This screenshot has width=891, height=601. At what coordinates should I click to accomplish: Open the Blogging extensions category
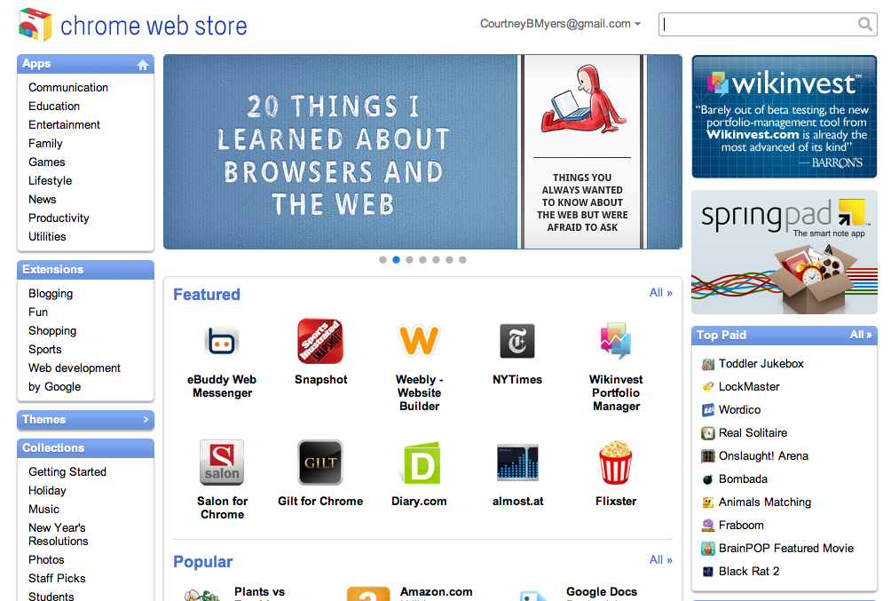(x=51, y=294)
